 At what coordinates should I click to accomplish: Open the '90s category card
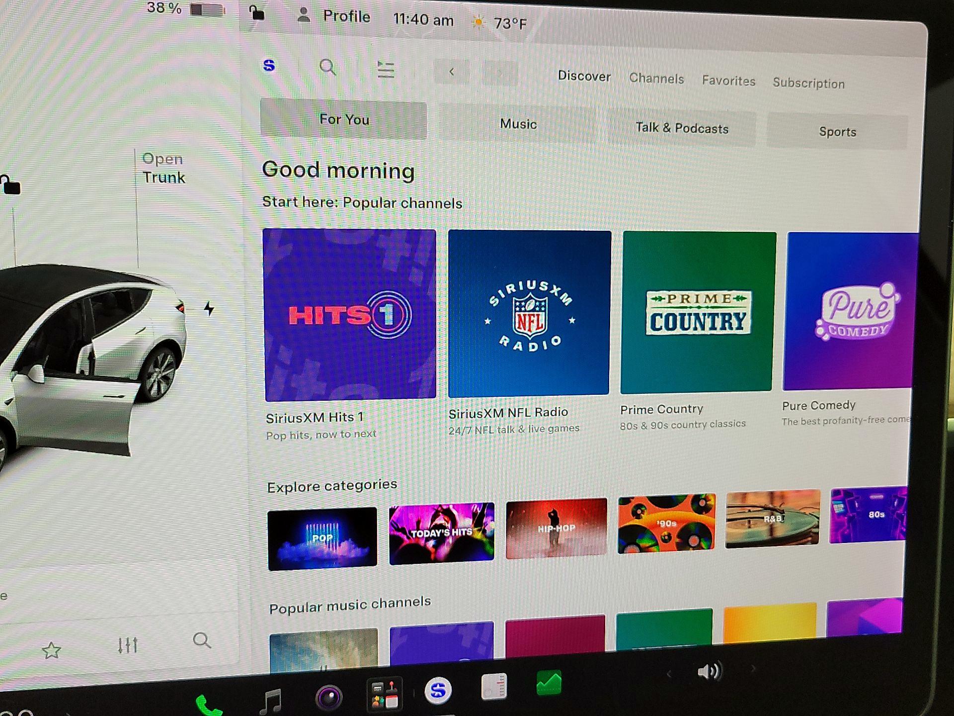coord(666,523)
